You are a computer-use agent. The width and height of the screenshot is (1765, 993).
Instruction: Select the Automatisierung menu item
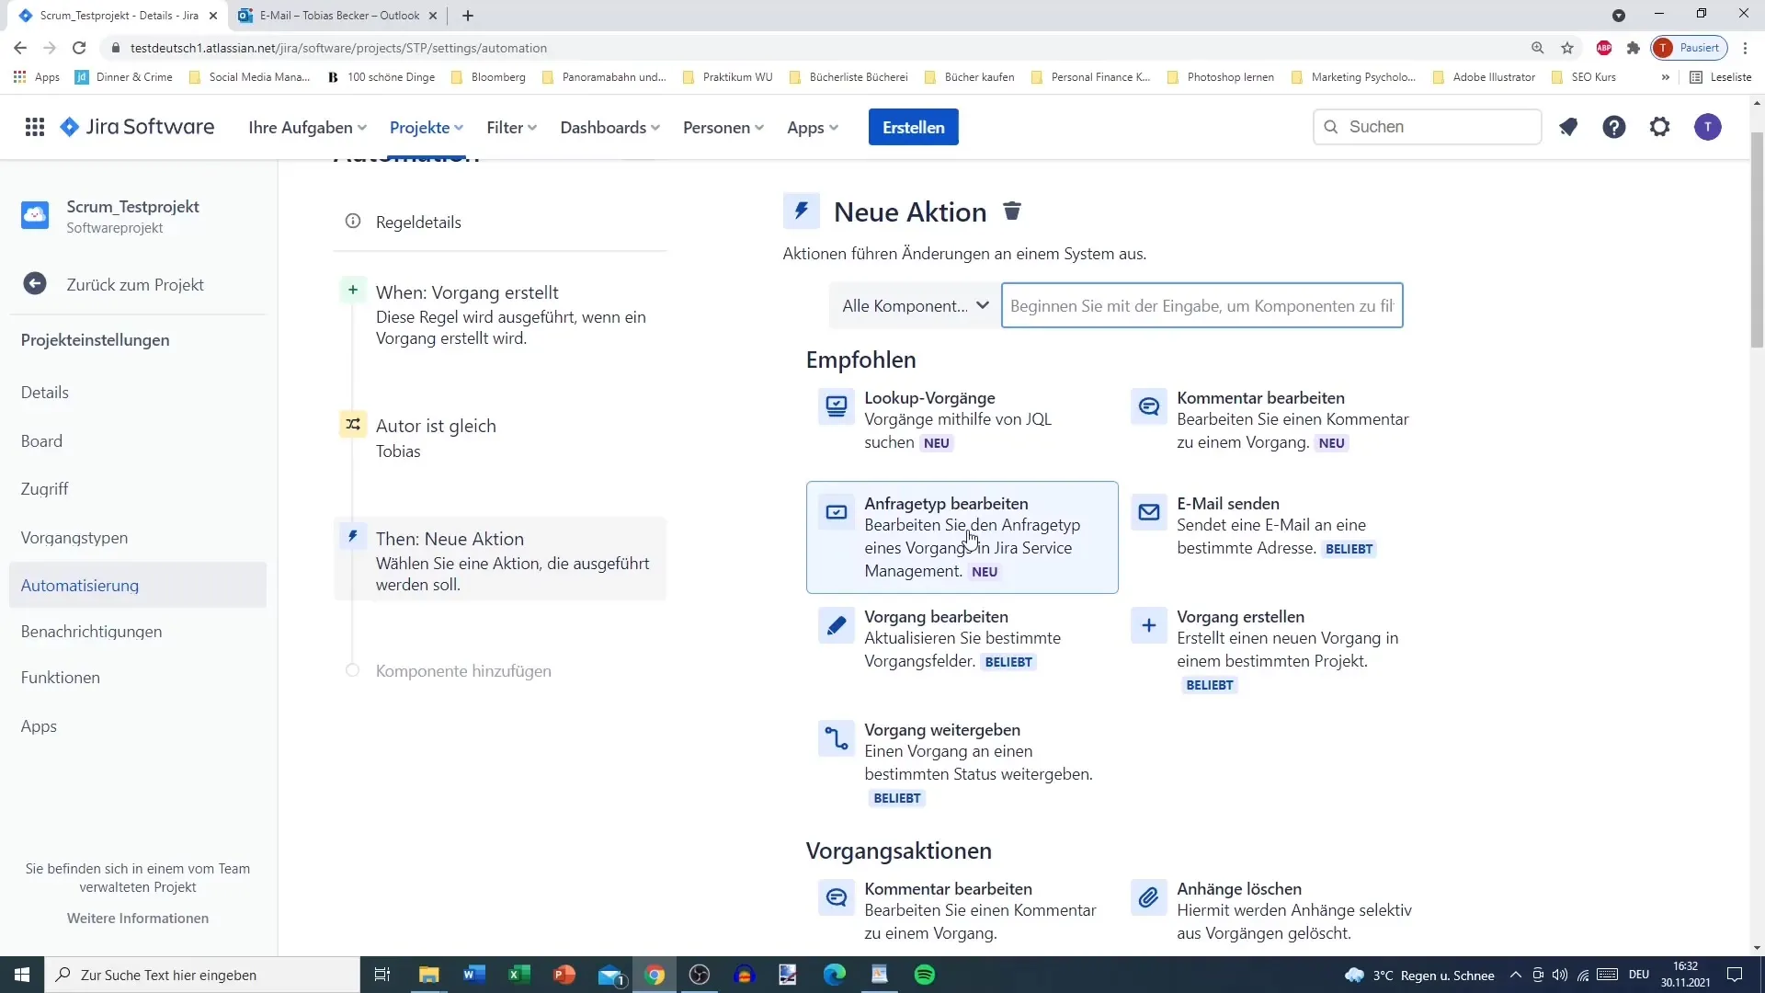coord(79,586)
